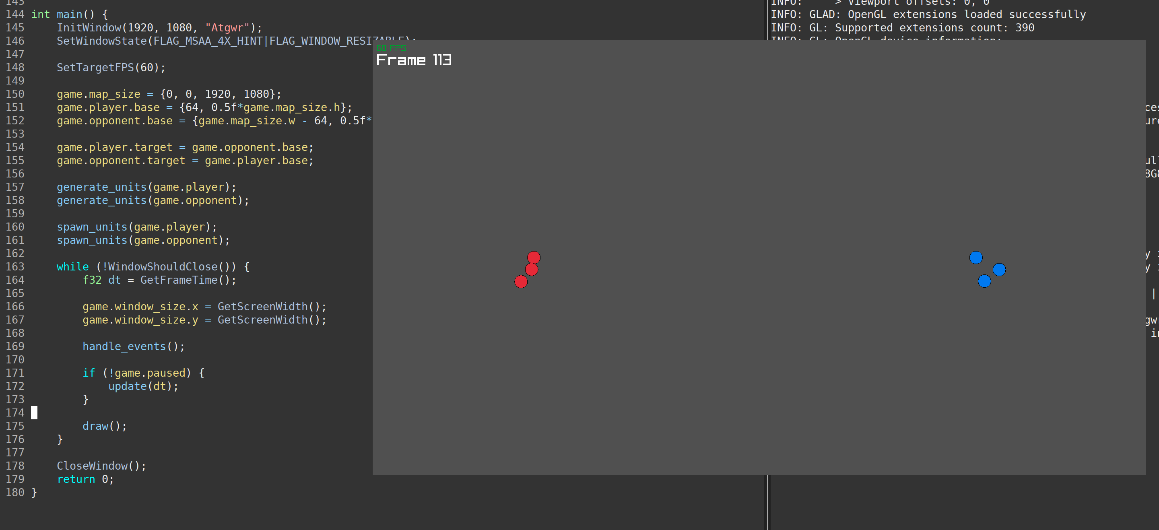Click the "Atgwr" string literal

click(227, 28)
